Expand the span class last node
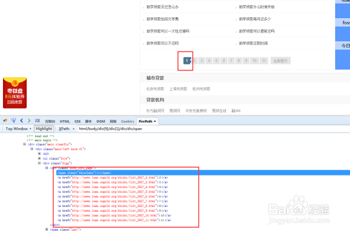This screenshot has width=350, height=233. (x=47, y=229)
